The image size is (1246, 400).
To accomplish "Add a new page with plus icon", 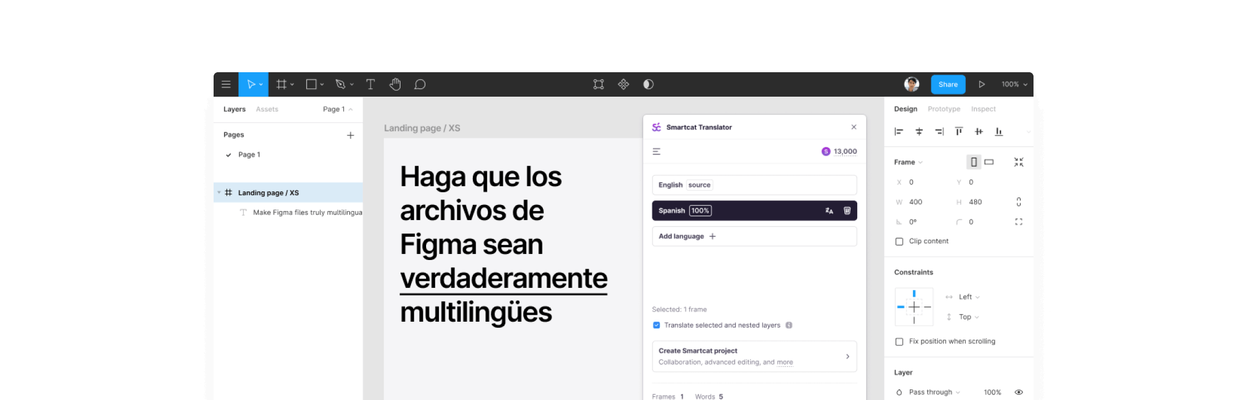I will click(x=350, y=135).
